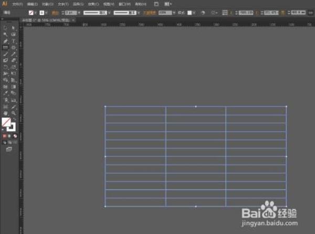Screen dimensions: 315x234
Task: Enable Draw Normal mode
Action: point(4,143)
